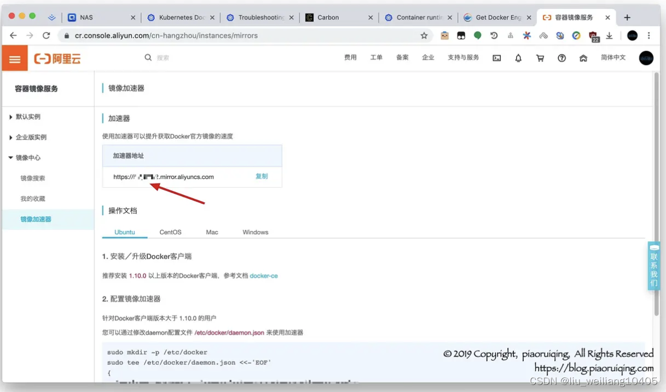The image size is (666, 392).
Task: Open Cloud Shell terminal icon in header
Action: (497, 58)
